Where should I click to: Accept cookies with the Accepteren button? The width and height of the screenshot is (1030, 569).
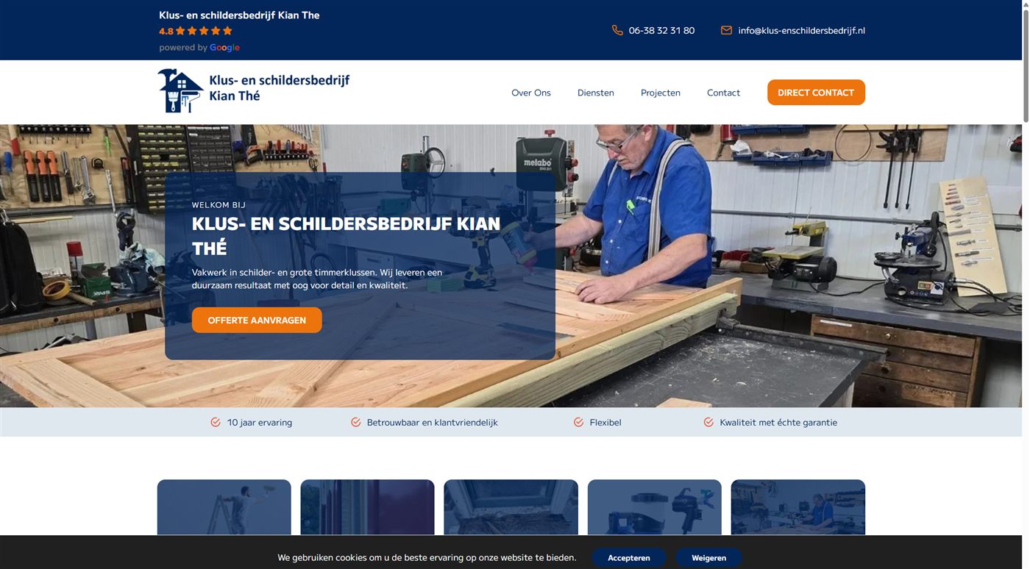coord(629,558)
